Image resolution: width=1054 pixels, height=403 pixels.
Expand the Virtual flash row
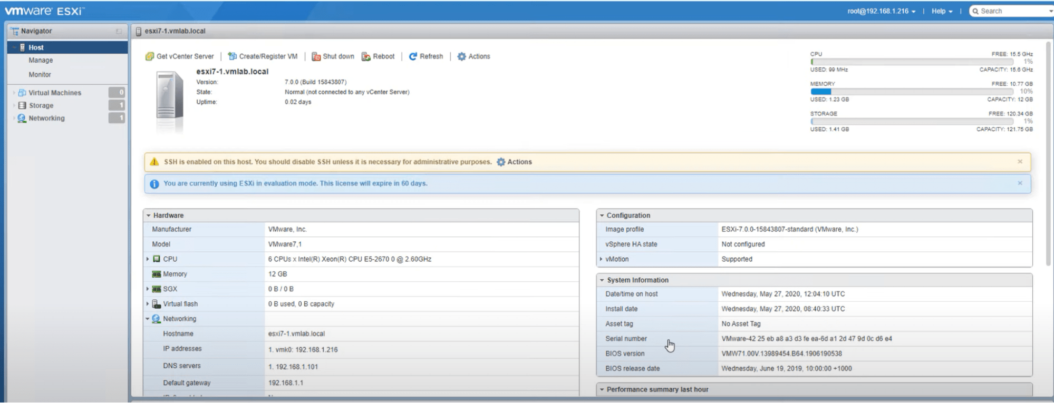pyautogui.click(x=148, y=304)
